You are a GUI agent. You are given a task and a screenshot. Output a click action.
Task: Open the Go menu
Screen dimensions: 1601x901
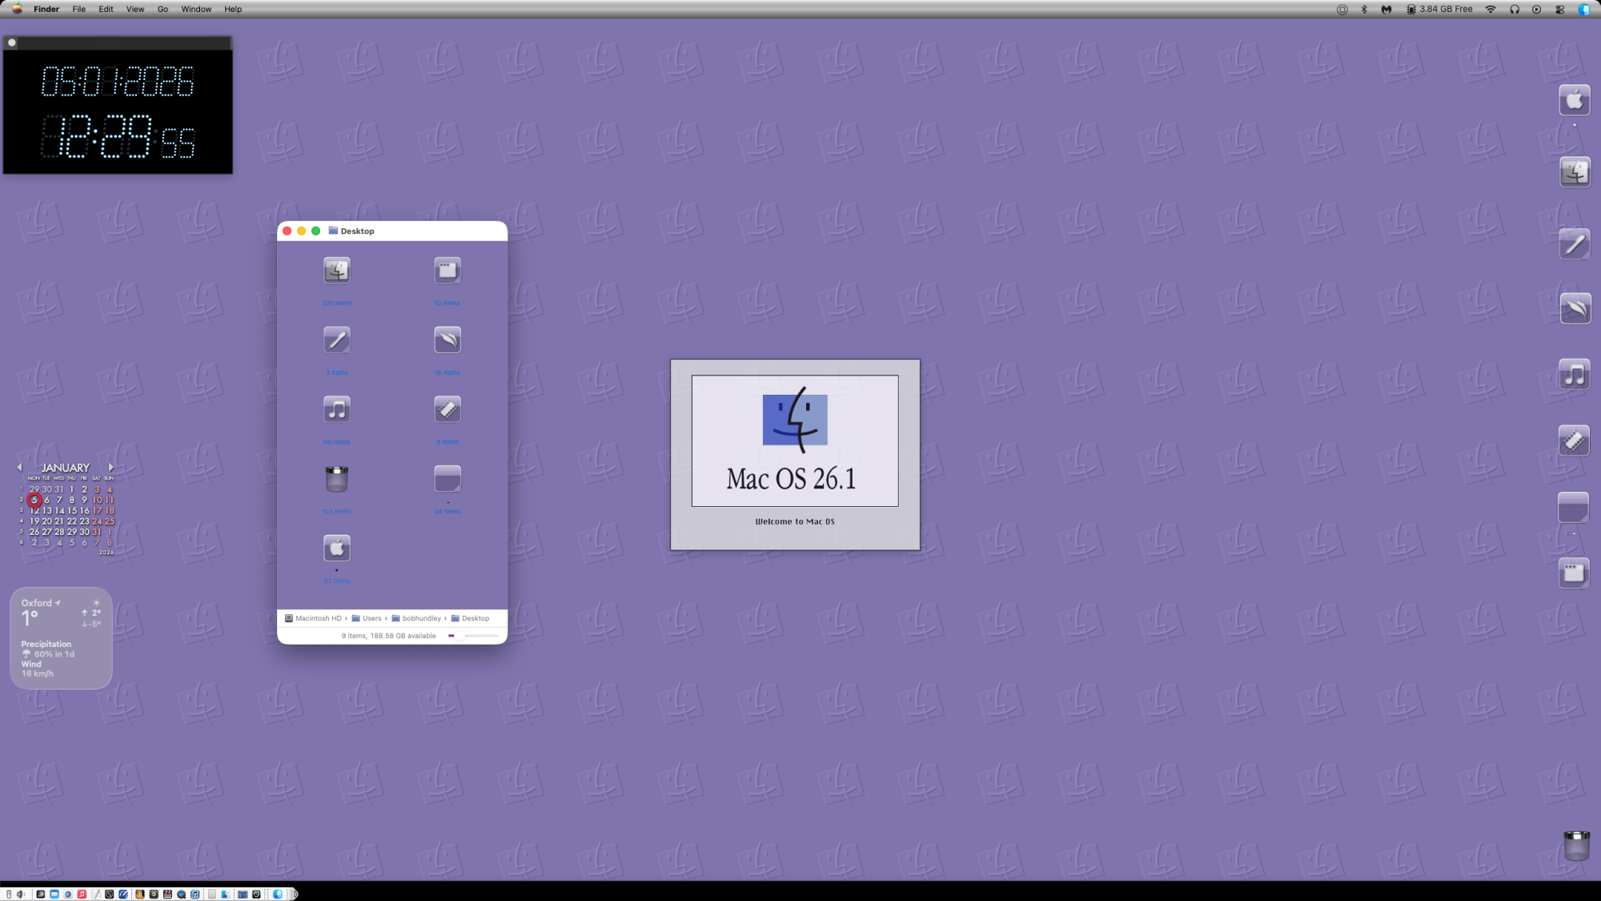(163, 10)
